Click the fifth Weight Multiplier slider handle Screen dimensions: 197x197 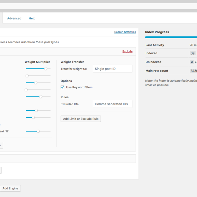click(x=41, y=97)
